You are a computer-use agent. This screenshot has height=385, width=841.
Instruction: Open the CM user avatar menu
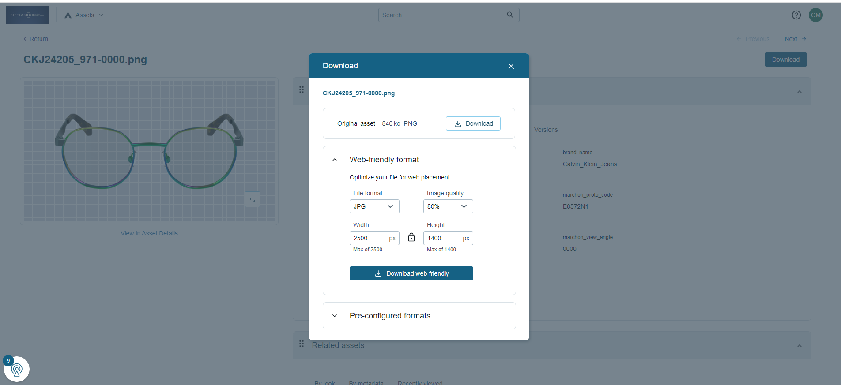click(x=815, y=15)
